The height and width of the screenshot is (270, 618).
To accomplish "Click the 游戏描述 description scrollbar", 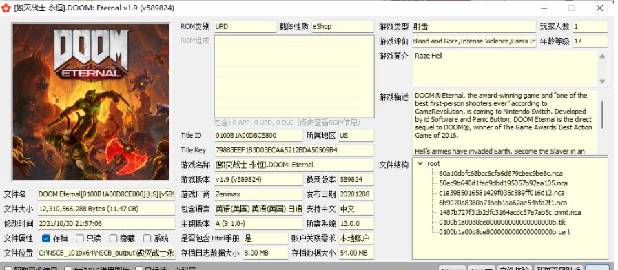I will pos(602,114).
